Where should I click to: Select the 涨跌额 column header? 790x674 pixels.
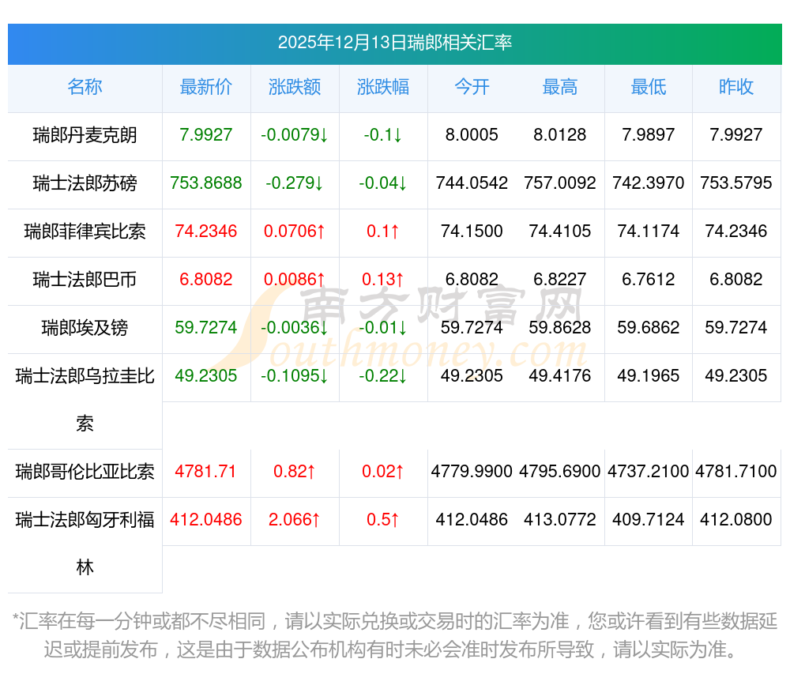295,87
